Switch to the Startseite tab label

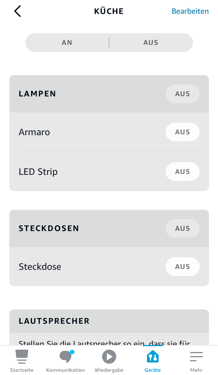coord(22,370)
